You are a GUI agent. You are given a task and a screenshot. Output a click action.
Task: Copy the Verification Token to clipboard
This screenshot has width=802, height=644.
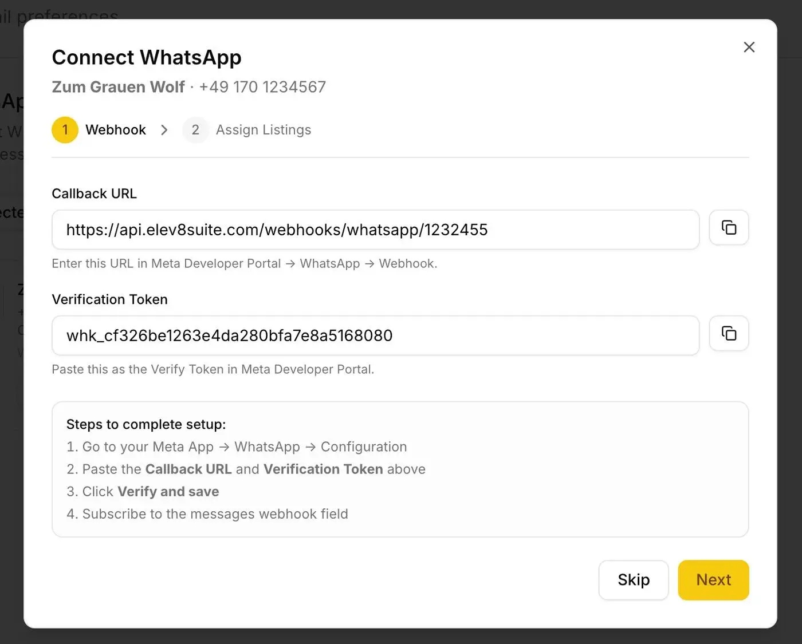pos(729,333)
